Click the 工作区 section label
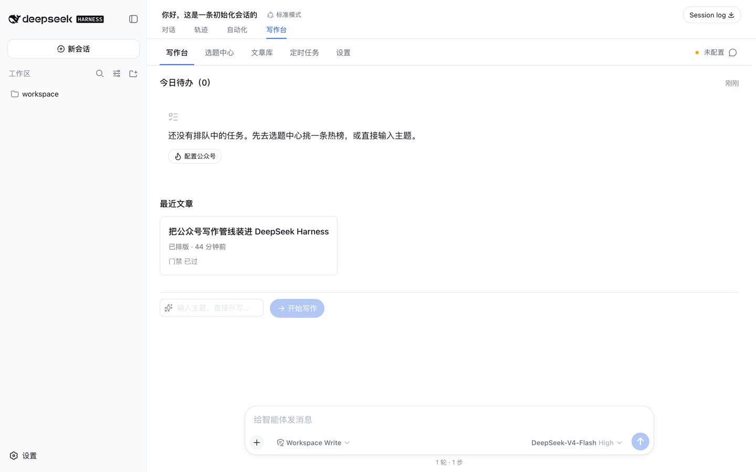The image size is (756, 472). tap(19, 74)
